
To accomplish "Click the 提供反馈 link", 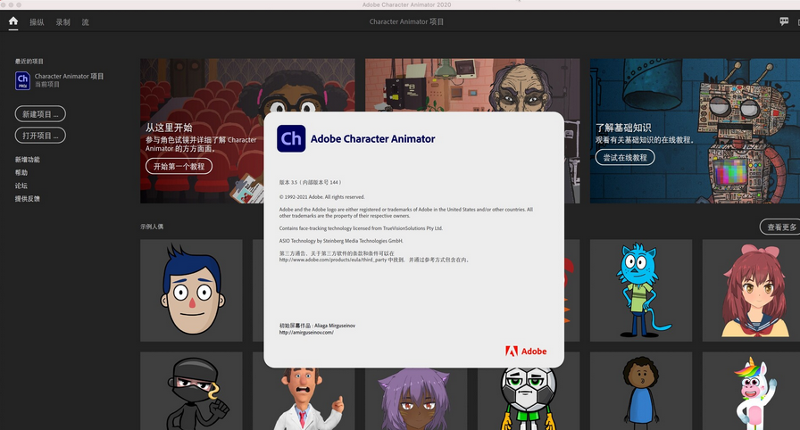I will 27,199.
